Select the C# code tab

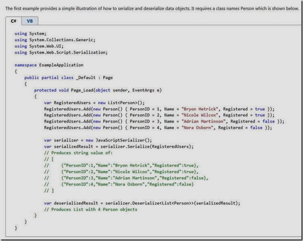[14, 21]
